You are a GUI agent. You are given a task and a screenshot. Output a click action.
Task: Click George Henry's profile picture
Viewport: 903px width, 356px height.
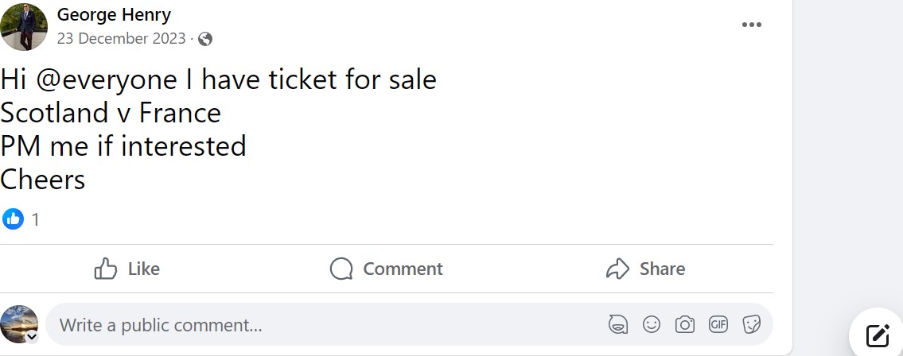pos(24,26)
